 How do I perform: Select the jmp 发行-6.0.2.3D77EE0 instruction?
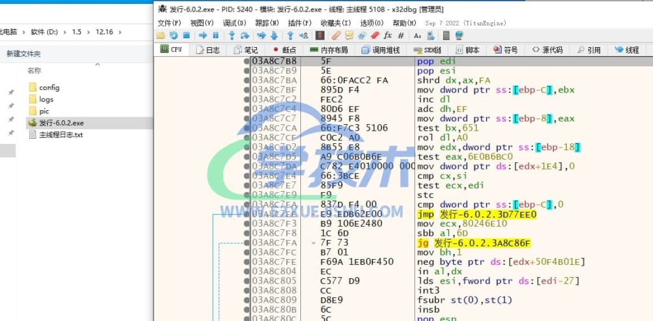point(476,215)
